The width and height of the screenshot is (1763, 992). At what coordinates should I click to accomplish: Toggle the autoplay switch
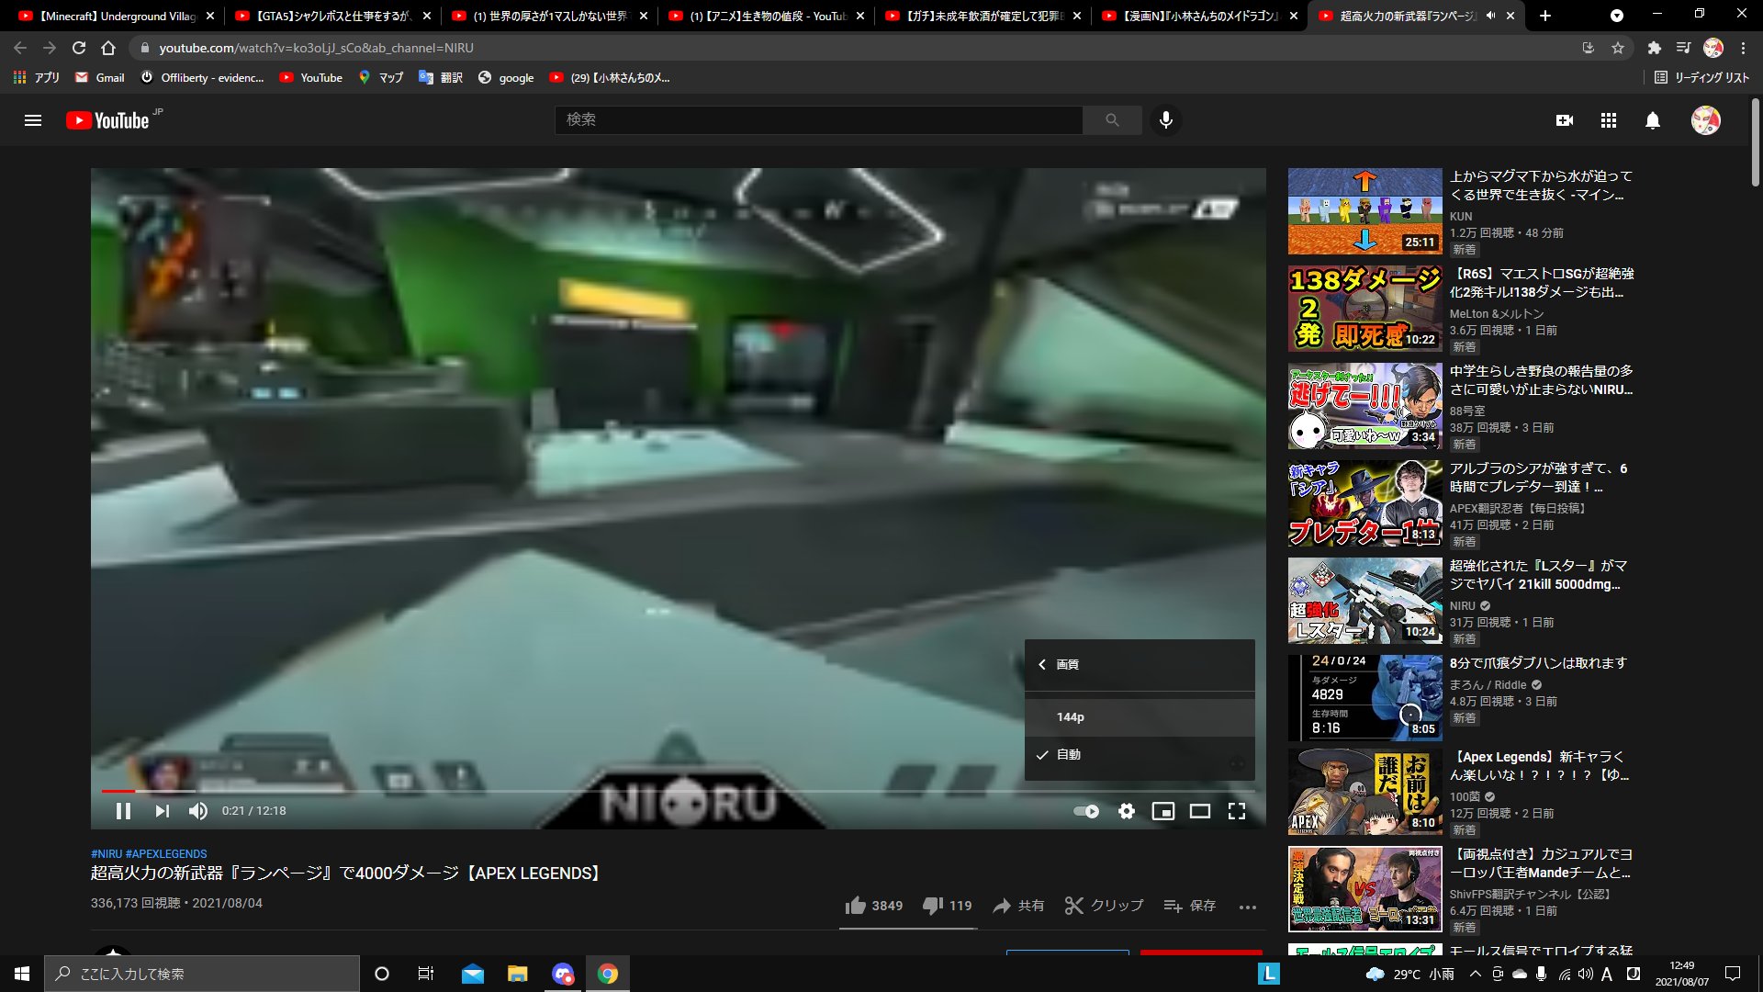1086,811
